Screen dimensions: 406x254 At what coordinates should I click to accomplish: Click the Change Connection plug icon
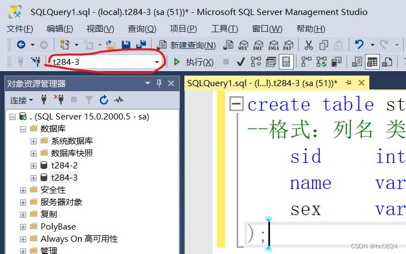[36, 62]
